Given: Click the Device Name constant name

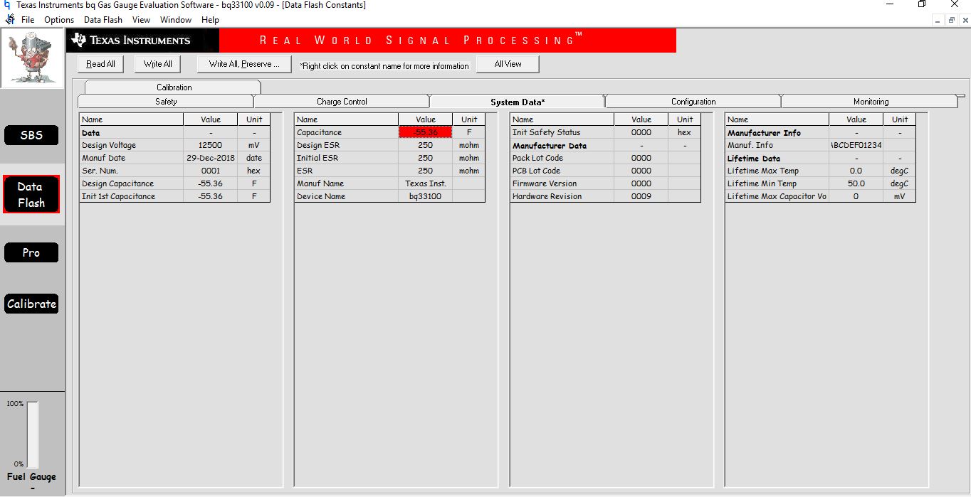Looking at the screenshot, I should 346,196.
